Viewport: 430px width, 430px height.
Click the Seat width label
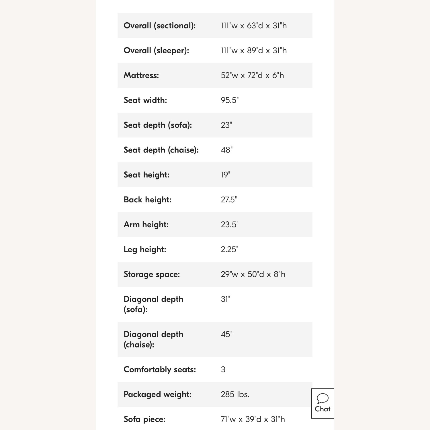pyautogui.click(x=145, y=100)
